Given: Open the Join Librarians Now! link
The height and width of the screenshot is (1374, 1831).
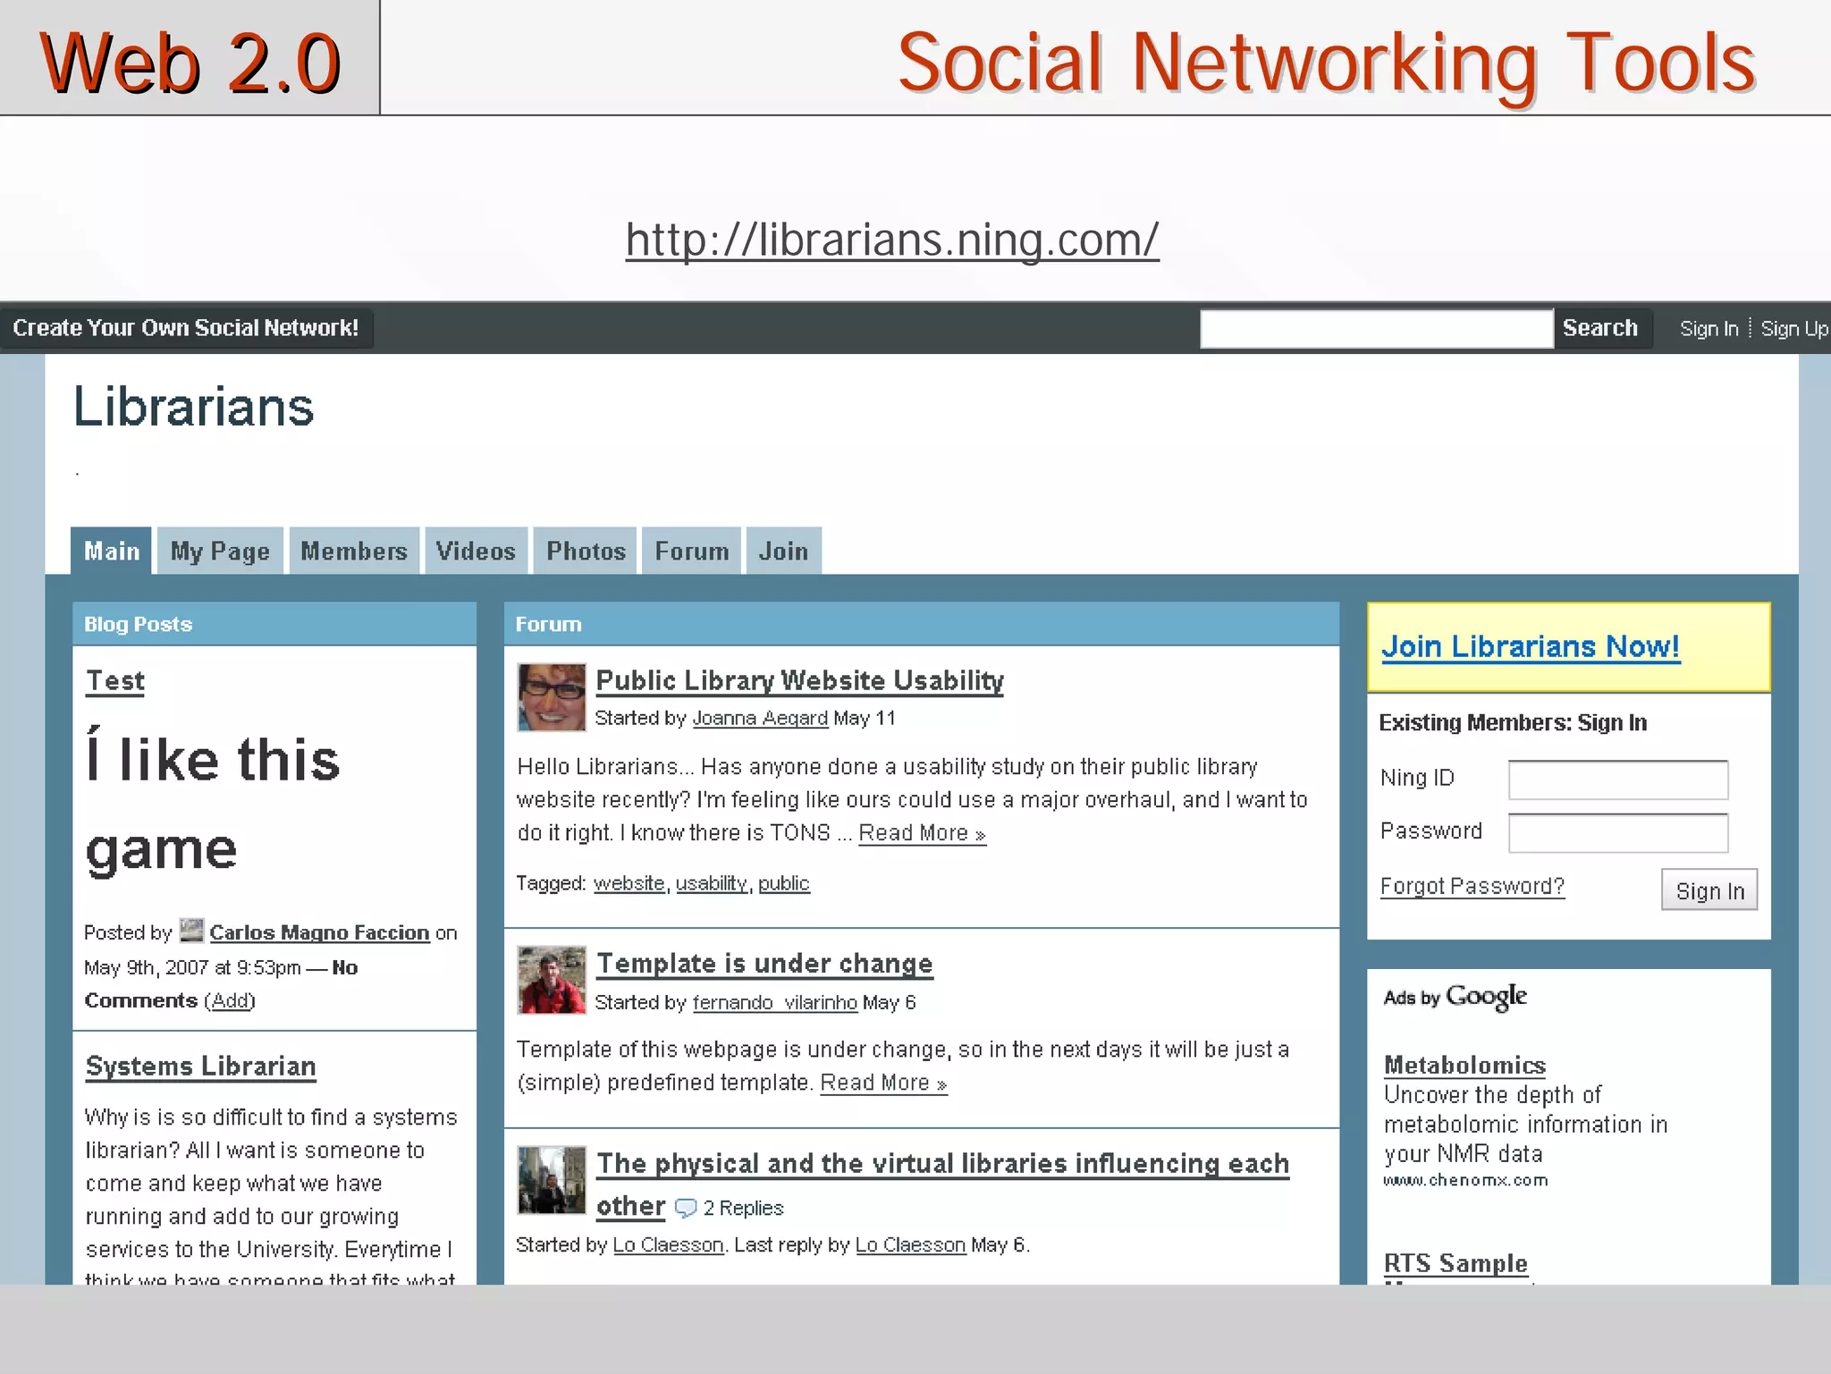Looking at the screenshot, I should click(x=1530, y=646).
